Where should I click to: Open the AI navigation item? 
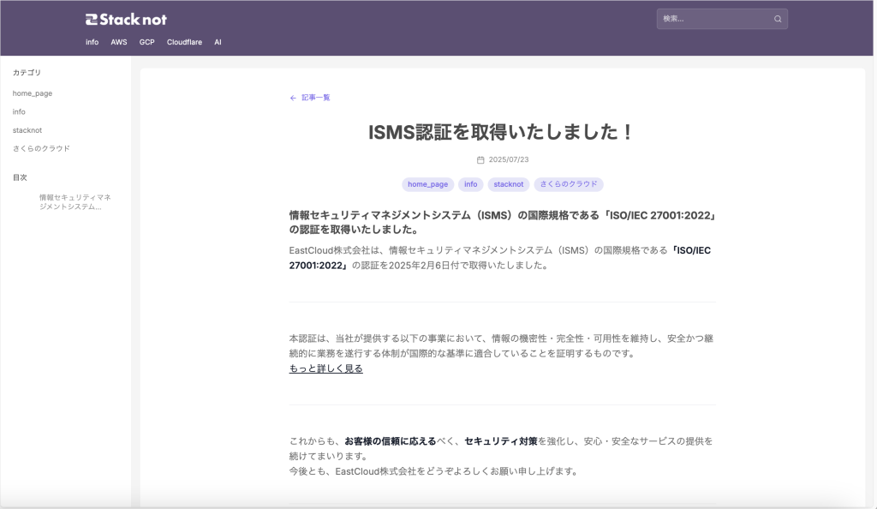coord(218,42)
